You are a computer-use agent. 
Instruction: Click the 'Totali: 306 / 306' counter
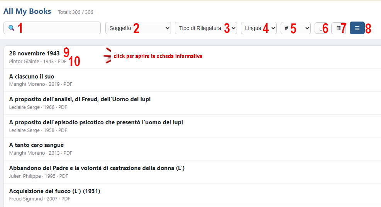pos(76,12)
